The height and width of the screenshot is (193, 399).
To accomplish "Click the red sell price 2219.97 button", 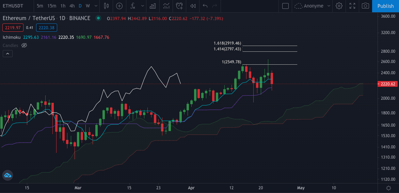I will coord(13,28).
